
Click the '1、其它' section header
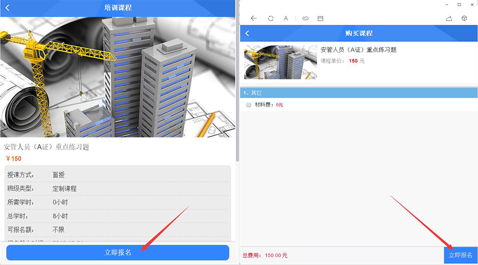pos(358,93)
